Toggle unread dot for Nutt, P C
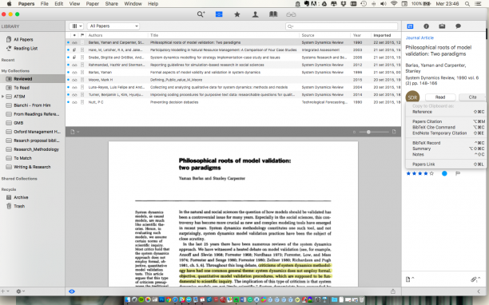 [x=68, y=102]
